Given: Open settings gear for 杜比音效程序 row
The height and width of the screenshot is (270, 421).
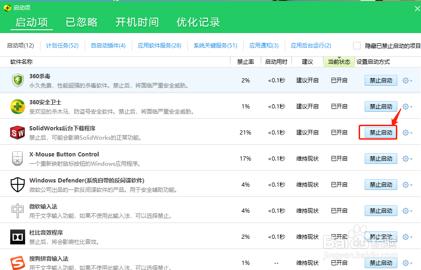Looking at the screenshot, I should (407, 236).
